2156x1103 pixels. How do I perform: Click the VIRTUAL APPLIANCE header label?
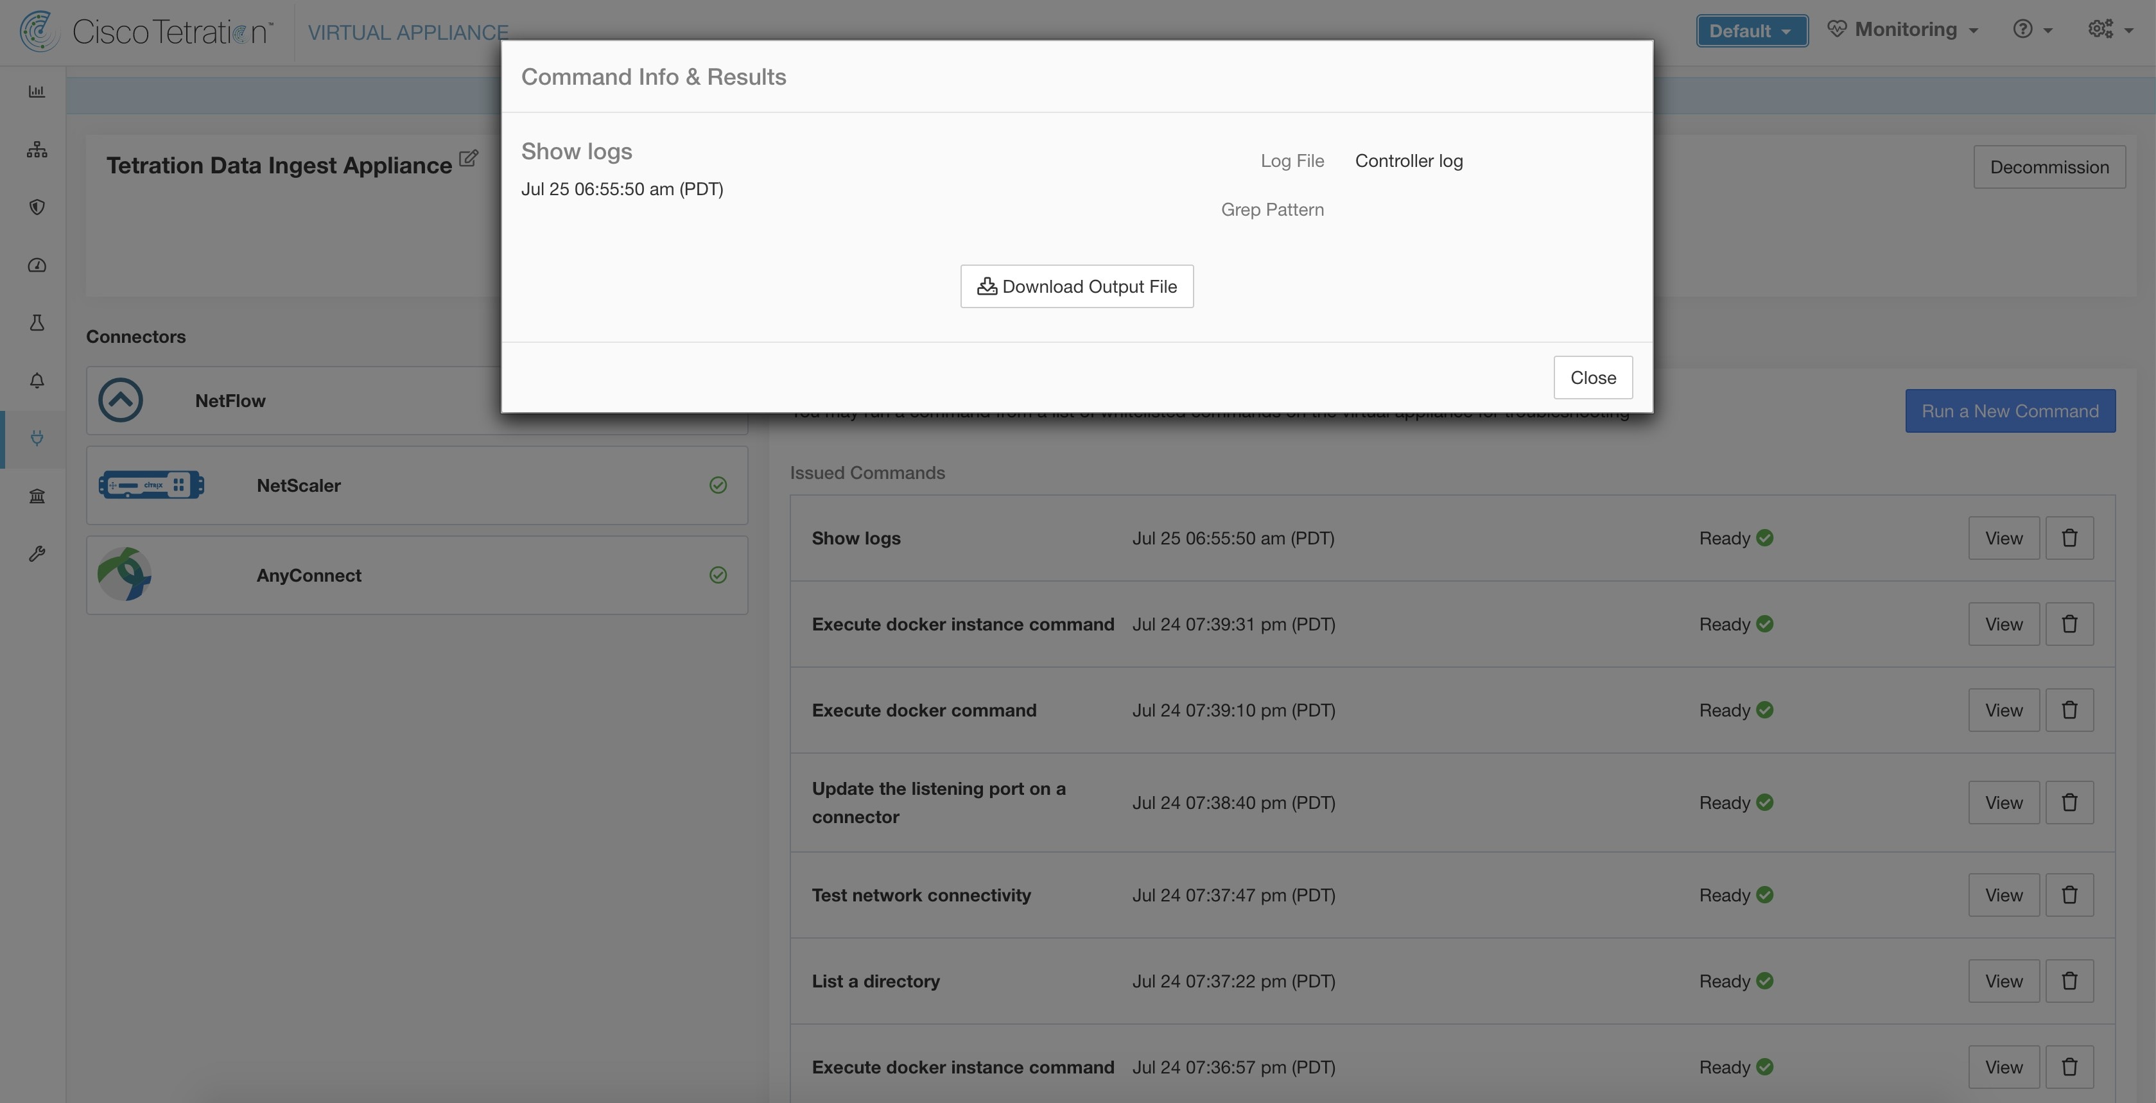point(408,32)
